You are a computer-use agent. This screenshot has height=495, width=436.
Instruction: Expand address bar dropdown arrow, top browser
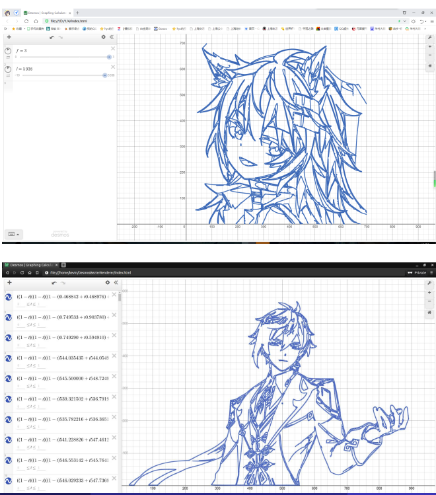[405, 21]
